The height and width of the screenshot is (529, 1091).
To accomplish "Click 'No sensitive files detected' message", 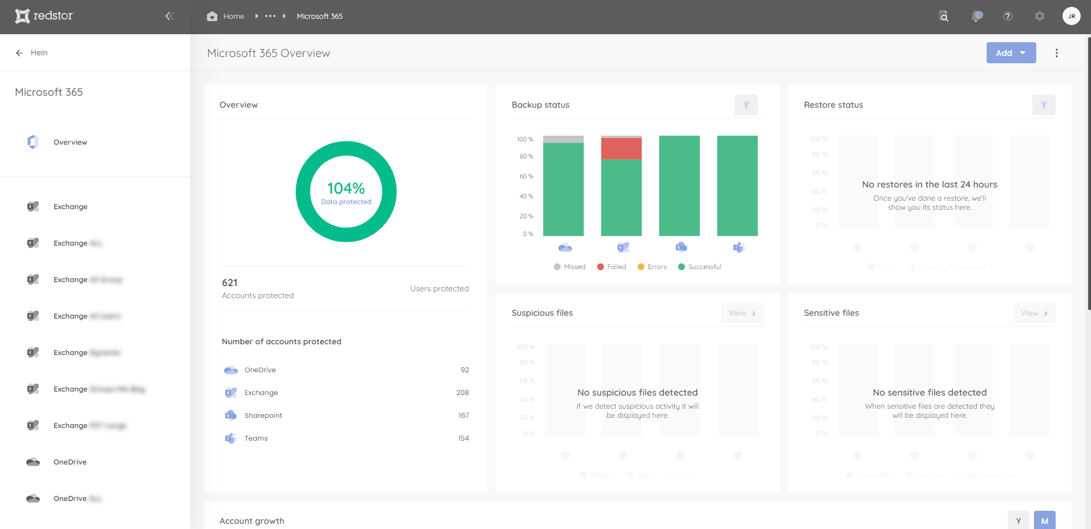I will 930,393.
